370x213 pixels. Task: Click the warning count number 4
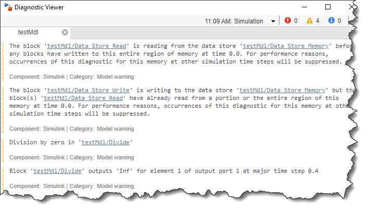pyautogui.click(x=317, y=21)
